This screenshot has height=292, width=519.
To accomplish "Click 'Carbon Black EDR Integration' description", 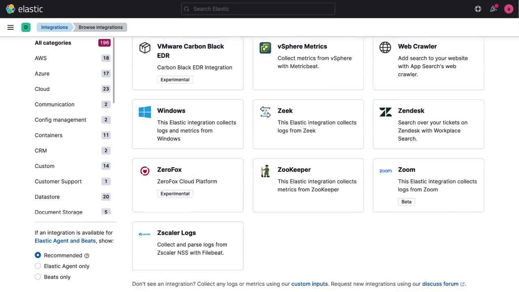I will [x=195, y=67].
